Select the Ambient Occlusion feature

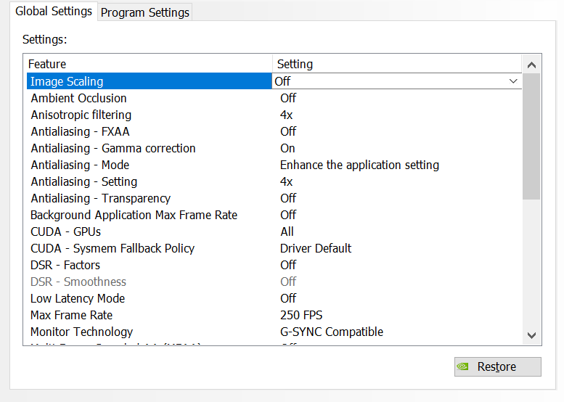[x=78, y=98]
